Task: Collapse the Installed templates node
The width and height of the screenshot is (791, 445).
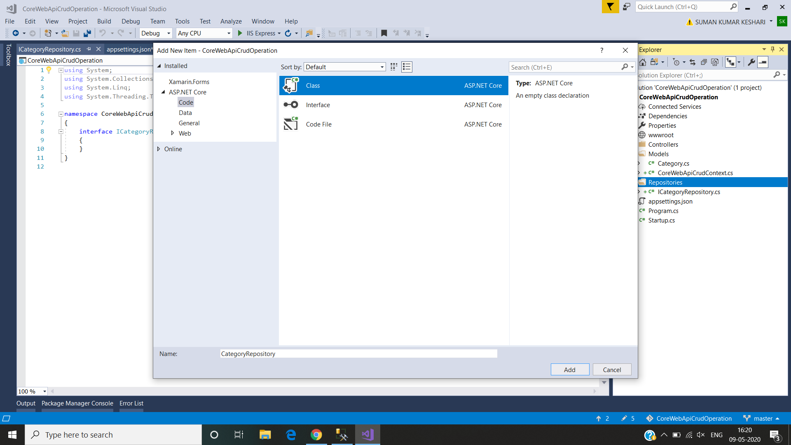Action: (x=159, y=66)
